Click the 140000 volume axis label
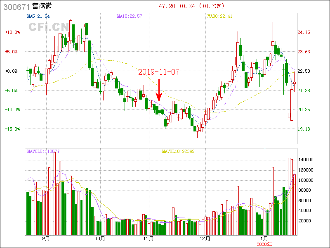 [306, 160]
